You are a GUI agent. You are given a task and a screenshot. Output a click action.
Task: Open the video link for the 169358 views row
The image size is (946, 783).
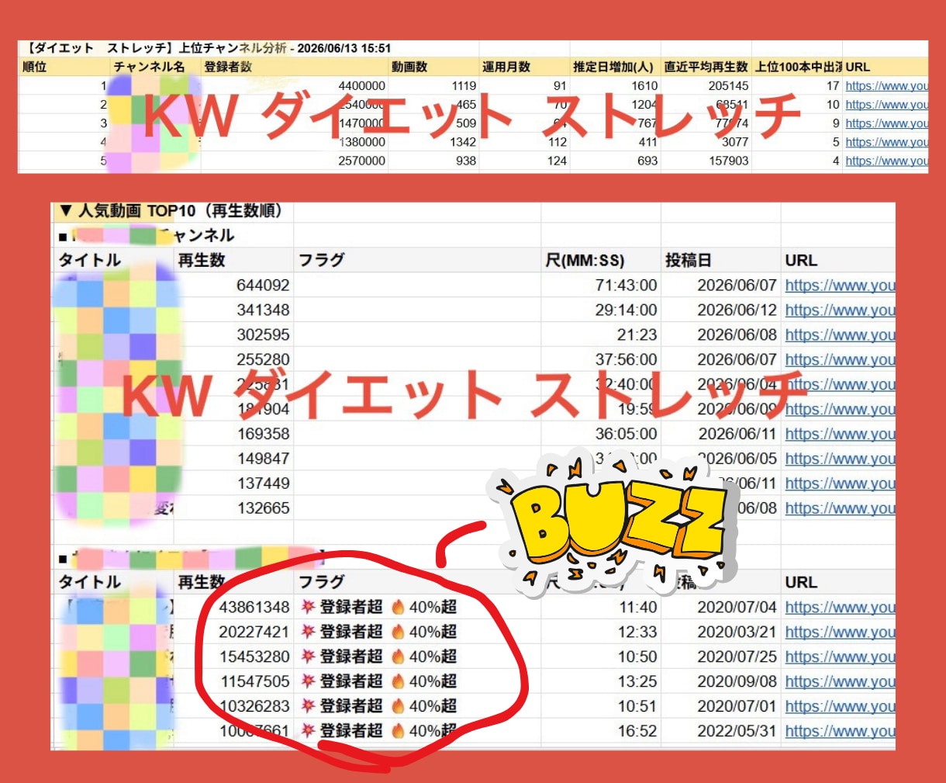[x=840, y=435]
